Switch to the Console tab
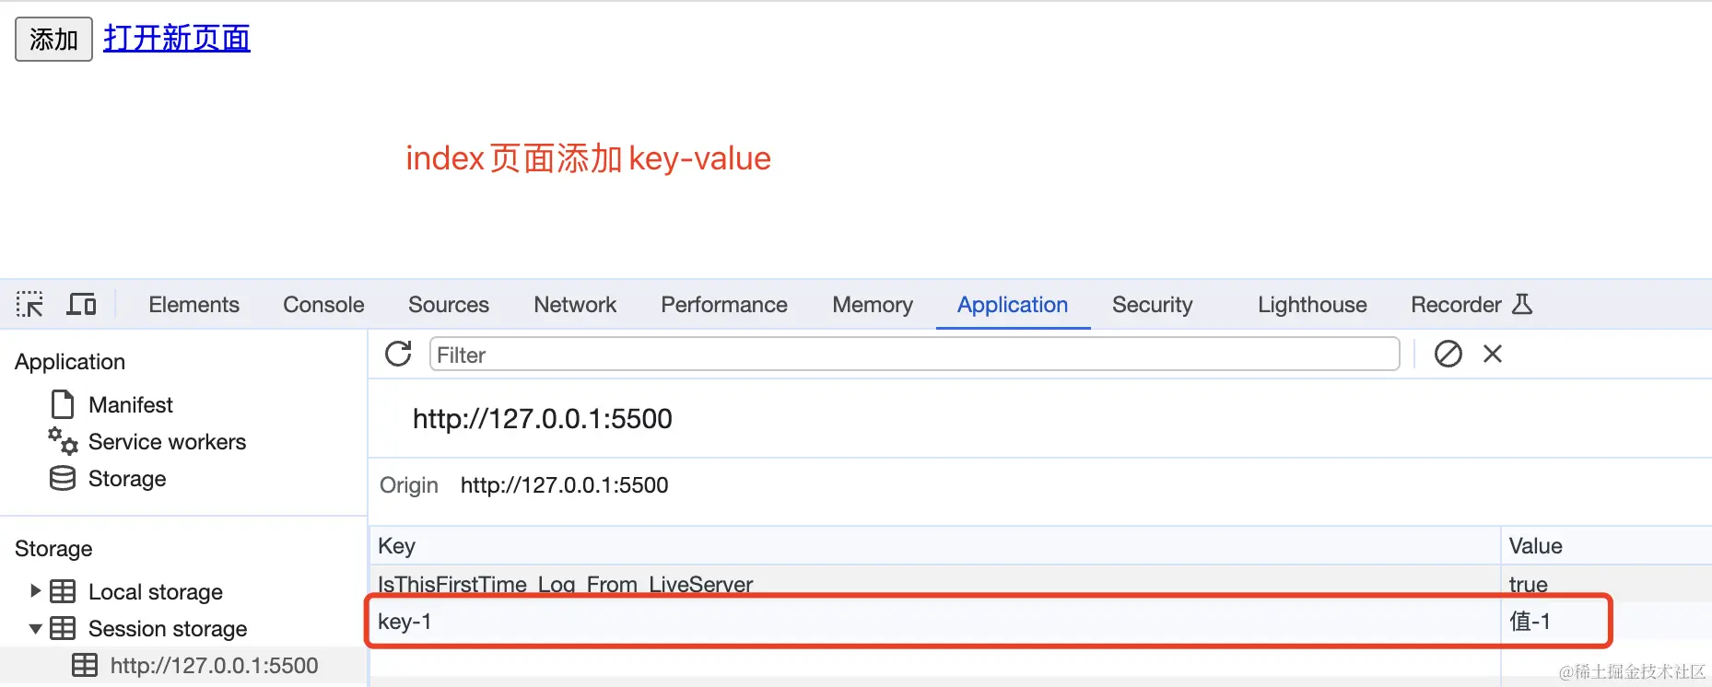 click(323, 305)
